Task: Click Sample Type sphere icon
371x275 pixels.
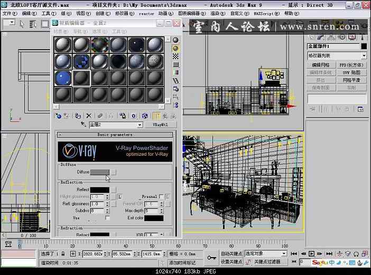Action: (x=175, y=40)
